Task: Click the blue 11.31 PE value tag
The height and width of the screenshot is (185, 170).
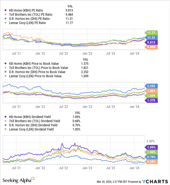Action: click(x=151, y=38)
